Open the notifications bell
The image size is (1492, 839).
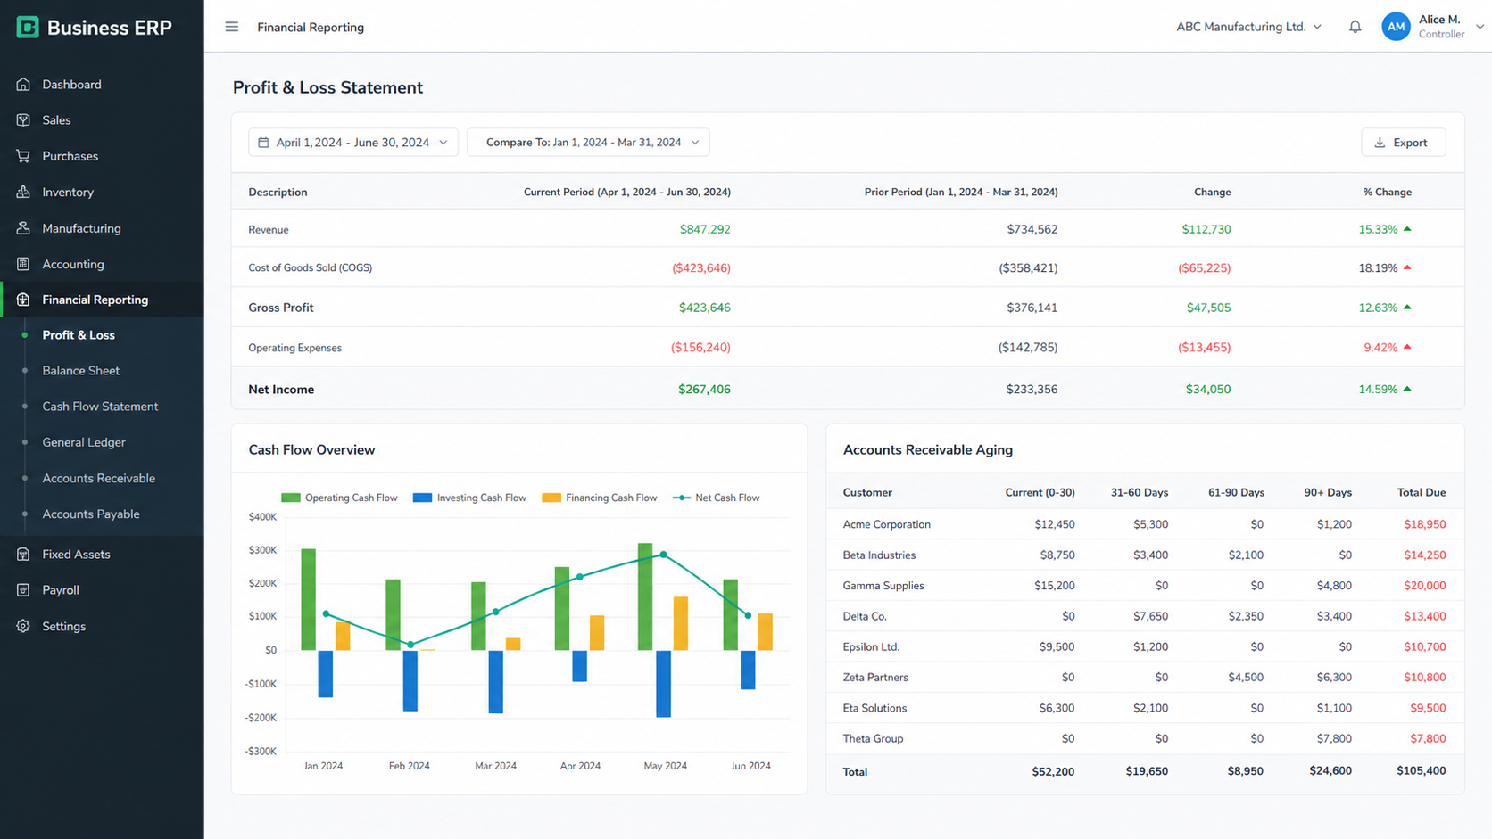[x=1355, y=27]
